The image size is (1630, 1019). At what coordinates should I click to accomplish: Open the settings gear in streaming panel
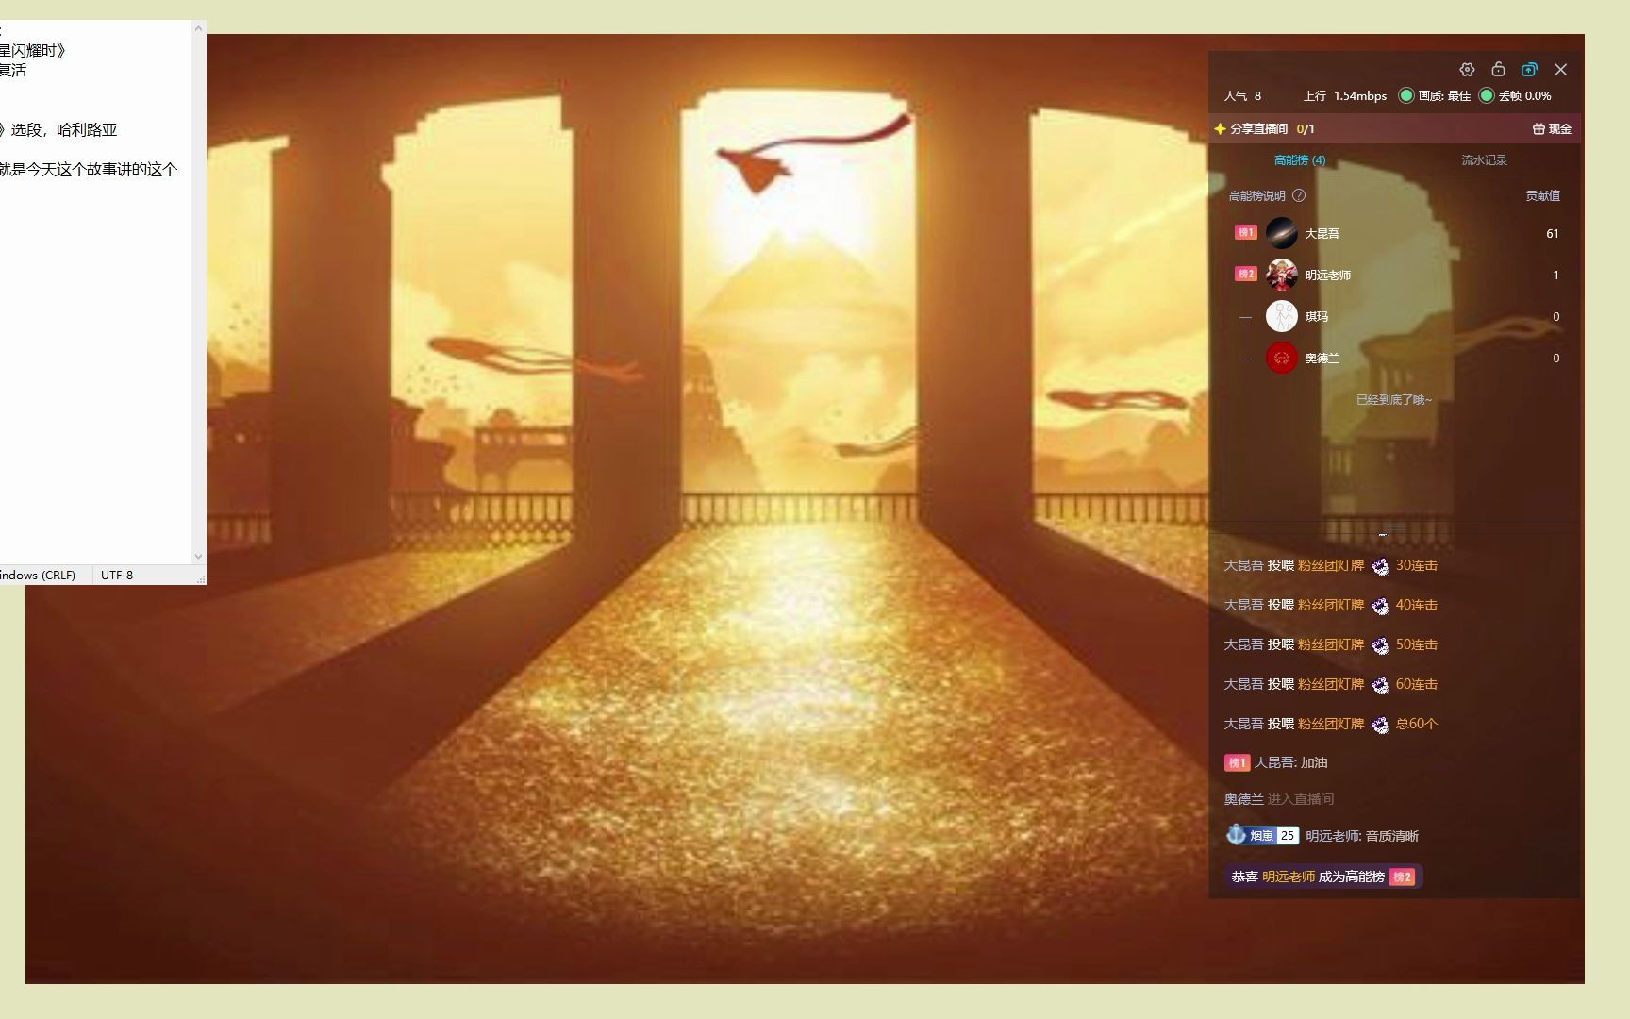coord(1467,70)
